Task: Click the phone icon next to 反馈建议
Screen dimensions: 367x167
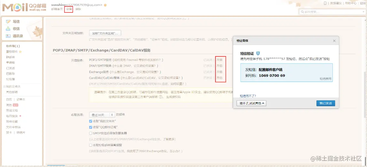Action: pos(325,3)
